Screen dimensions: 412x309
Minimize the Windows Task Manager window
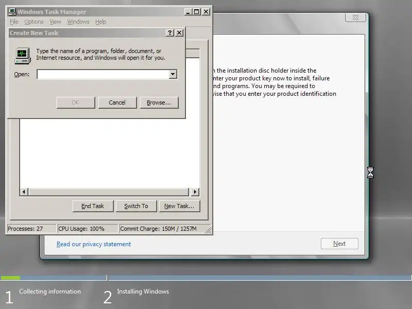188,12
